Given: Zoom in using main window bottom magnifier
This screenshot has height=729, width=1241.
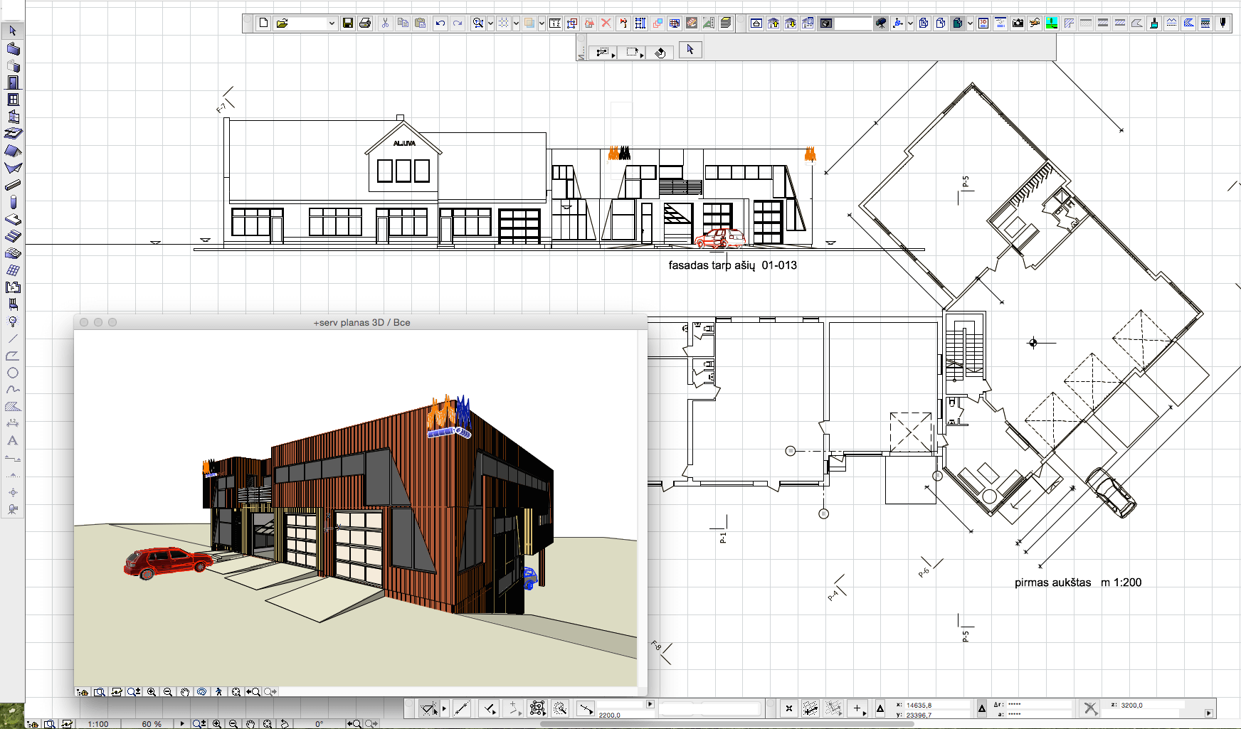Looking at the screenshot, I should pyautogui.click(x=217, y=724).
